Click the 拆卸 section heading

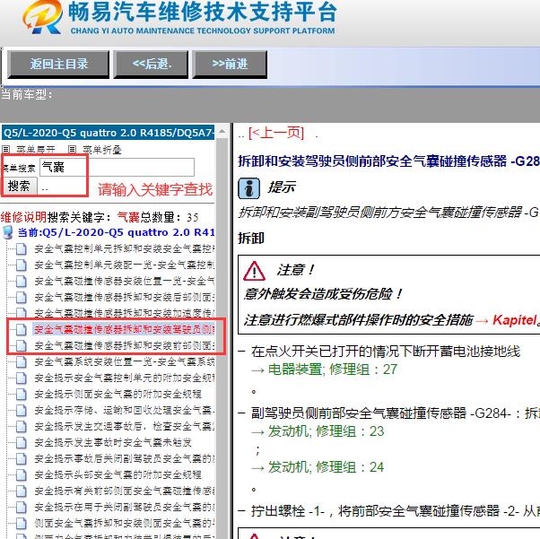tap(251, 239)
